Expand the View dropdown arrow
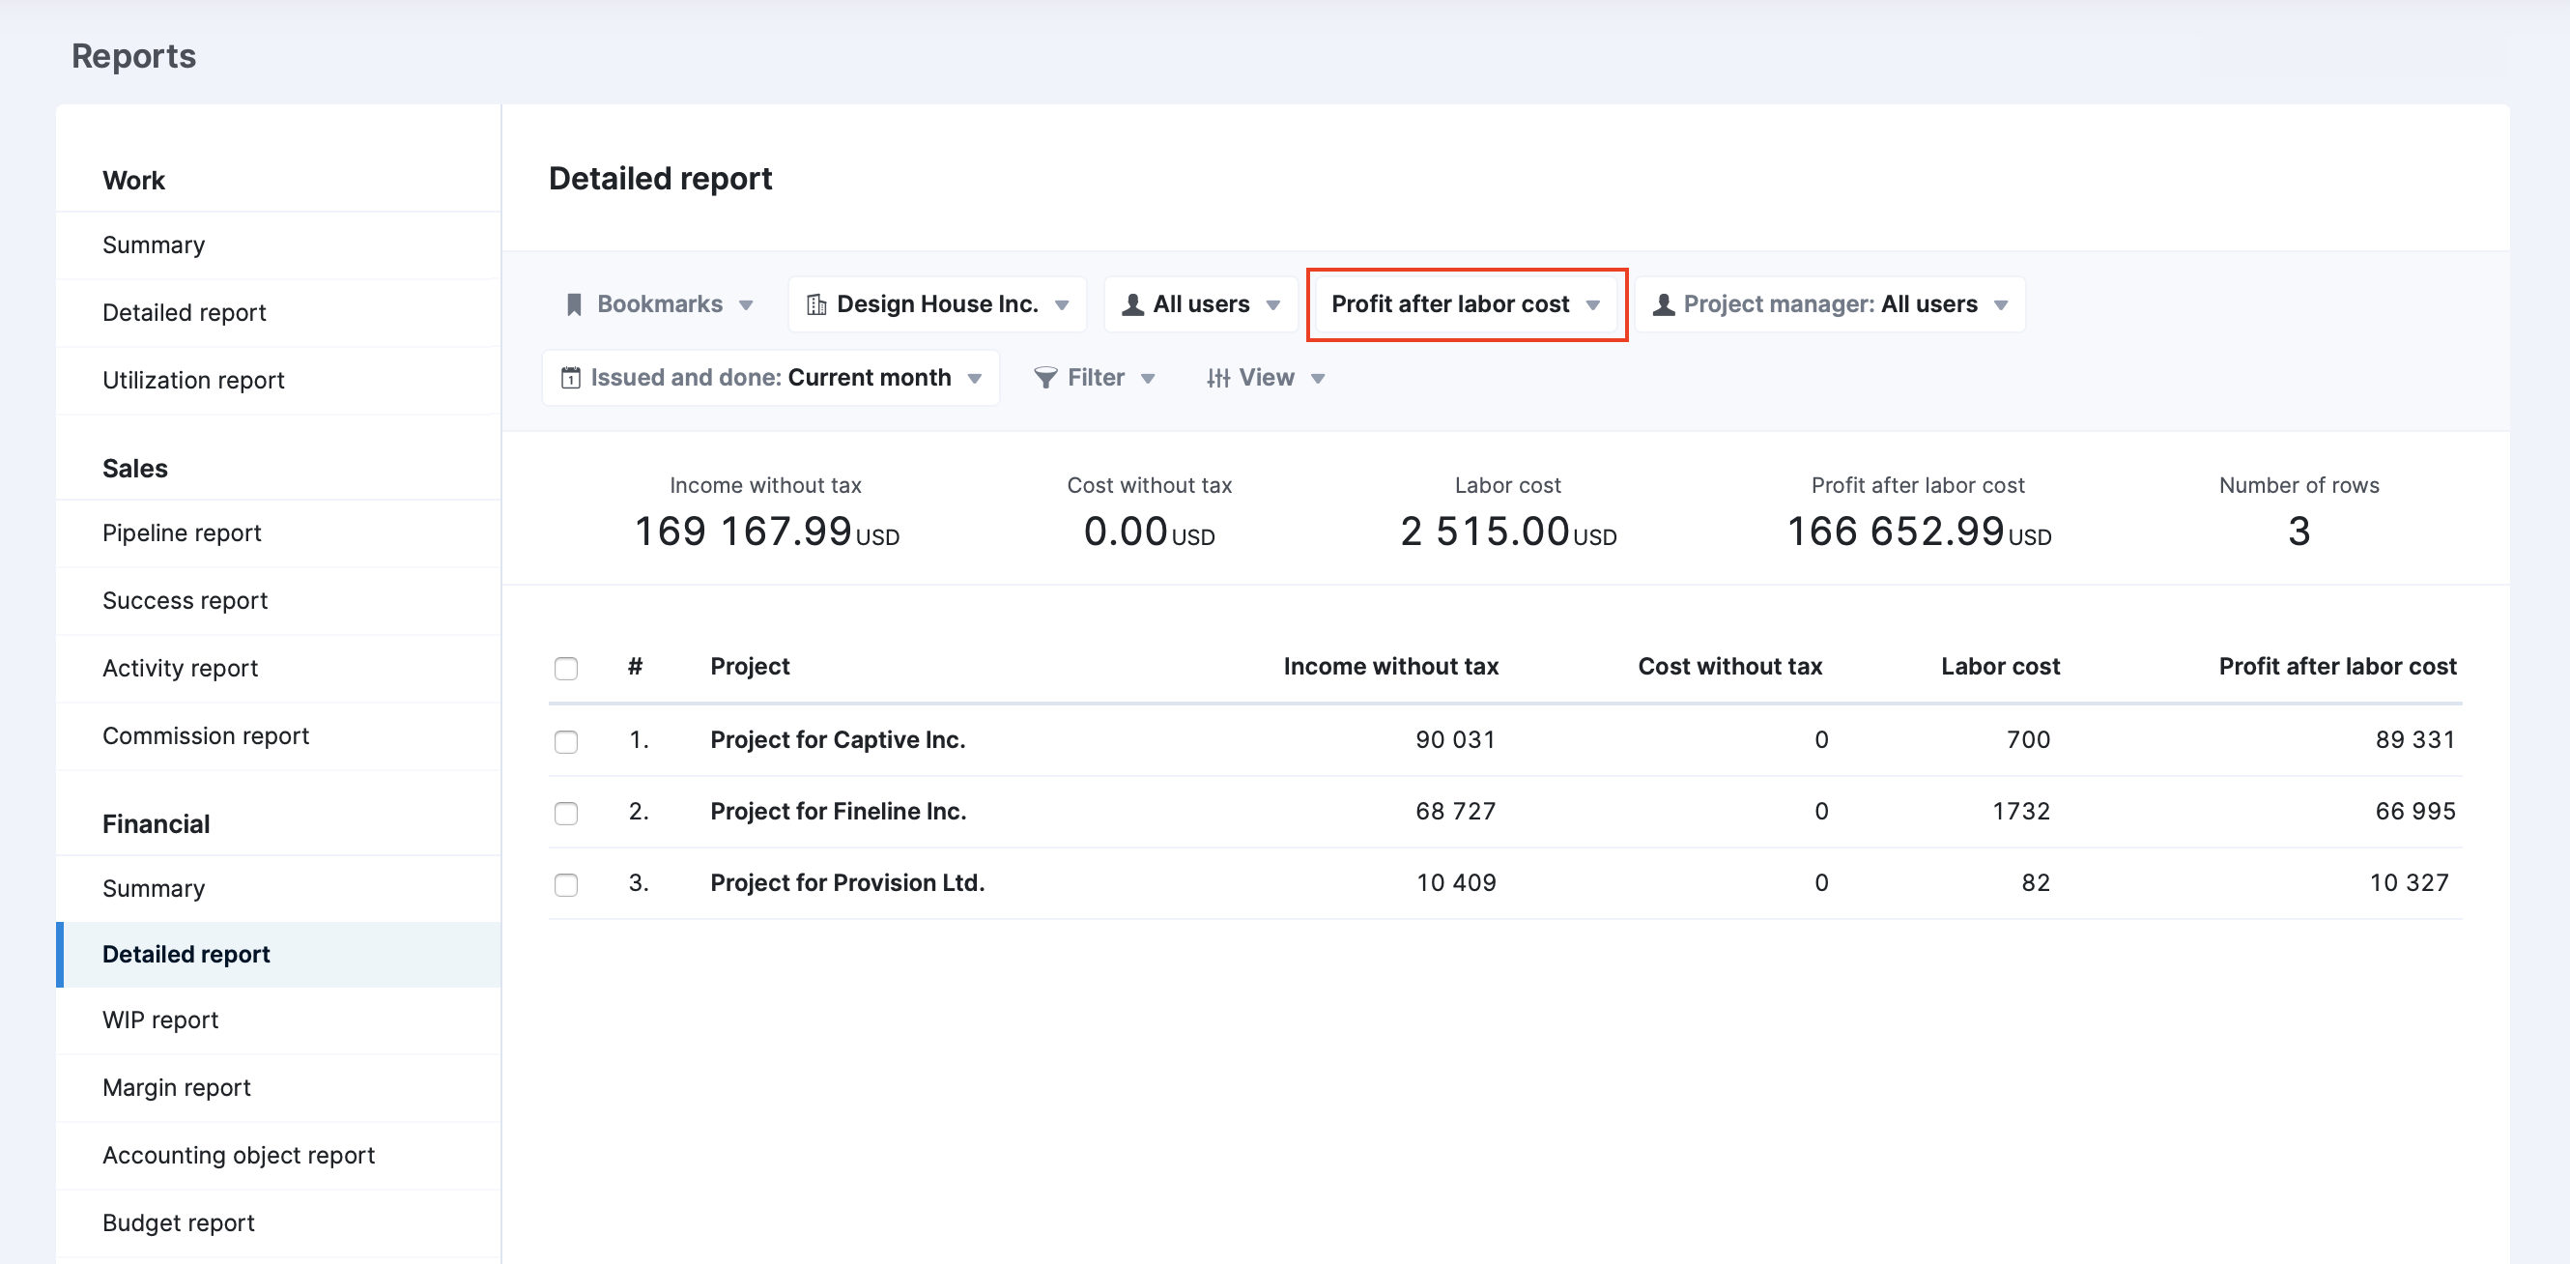2570x1264 pixels. [1318, 379]
